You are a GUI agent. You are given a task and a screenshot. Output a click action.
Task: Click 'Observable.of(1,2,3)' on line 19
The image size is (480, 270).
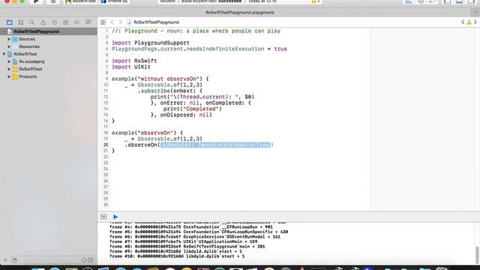pyautogui.click(x=170, y=139)
